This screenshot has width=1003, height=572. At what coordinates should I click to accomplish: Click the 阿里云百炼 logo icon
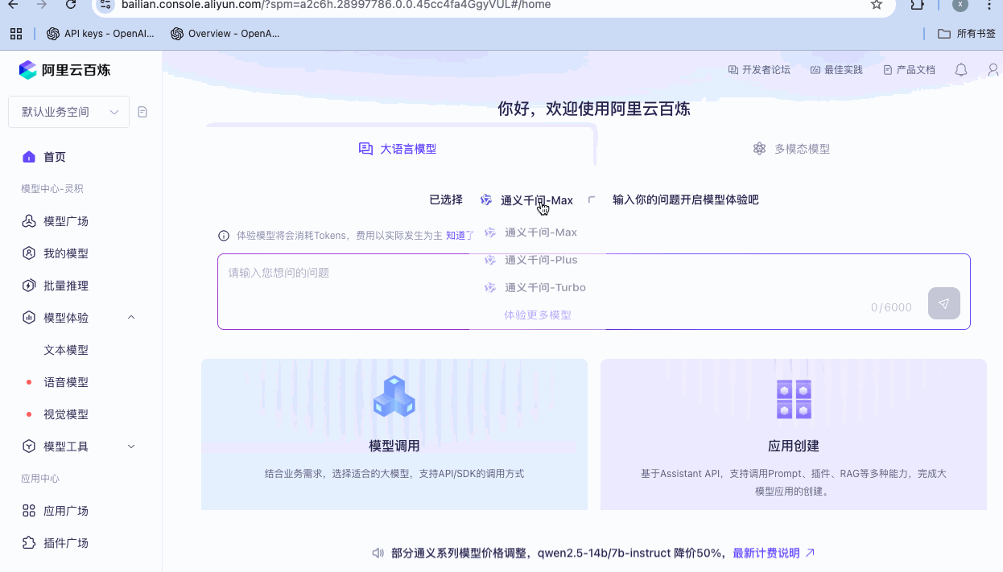[x=28, y=70]
